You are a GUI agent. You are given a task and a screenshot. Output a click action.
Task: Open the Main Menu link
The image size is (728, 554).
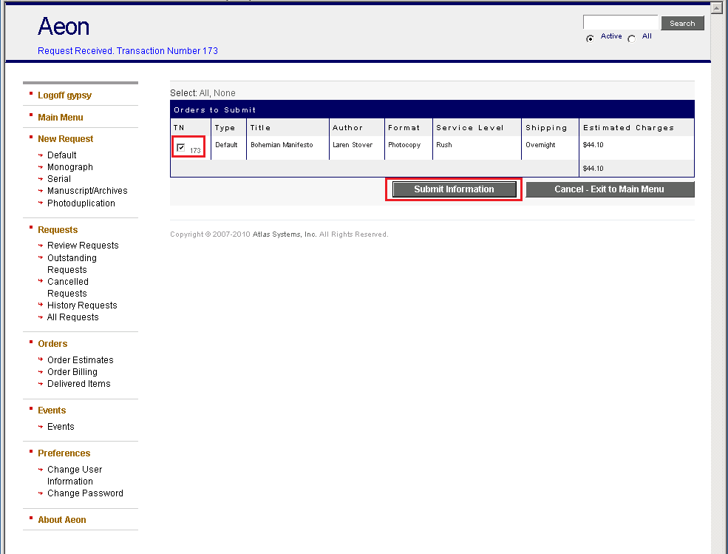click(x=61, y=117)
